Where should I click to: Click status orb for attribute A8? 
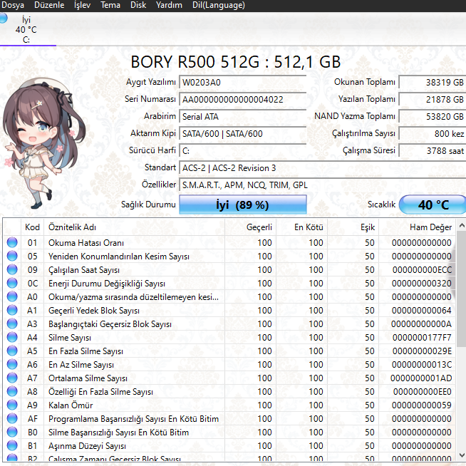coord(12,391)
